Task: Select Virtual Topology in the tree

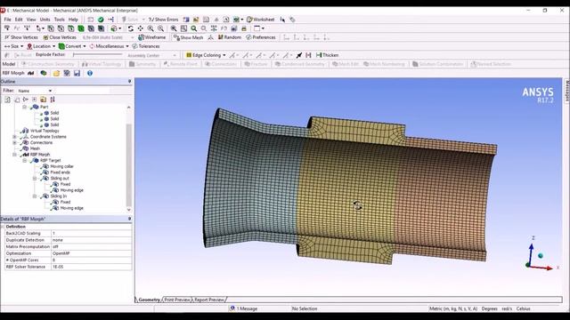Action: coord(45,131)
